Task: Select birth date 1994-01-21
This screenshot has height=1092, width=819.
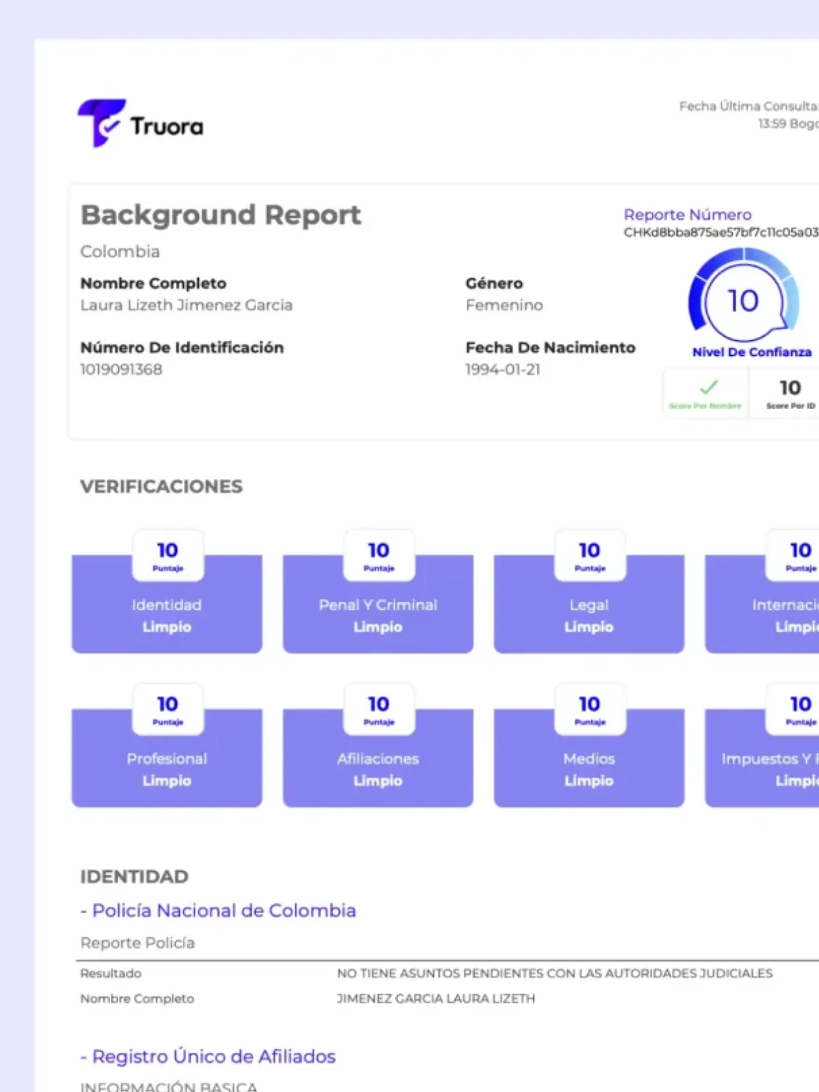Action: click(x=503, y=369)
